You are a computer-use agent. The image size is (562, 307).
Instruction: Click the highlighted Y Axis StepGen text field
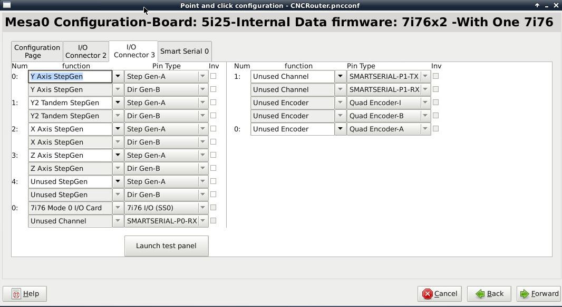pyautogui.click(x=70, y=76)
